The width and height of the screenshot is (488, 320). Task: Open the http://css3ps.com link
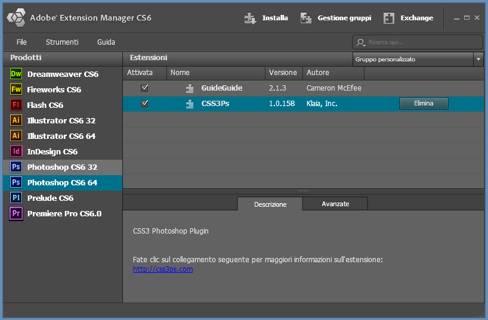[x=163, y=269]
